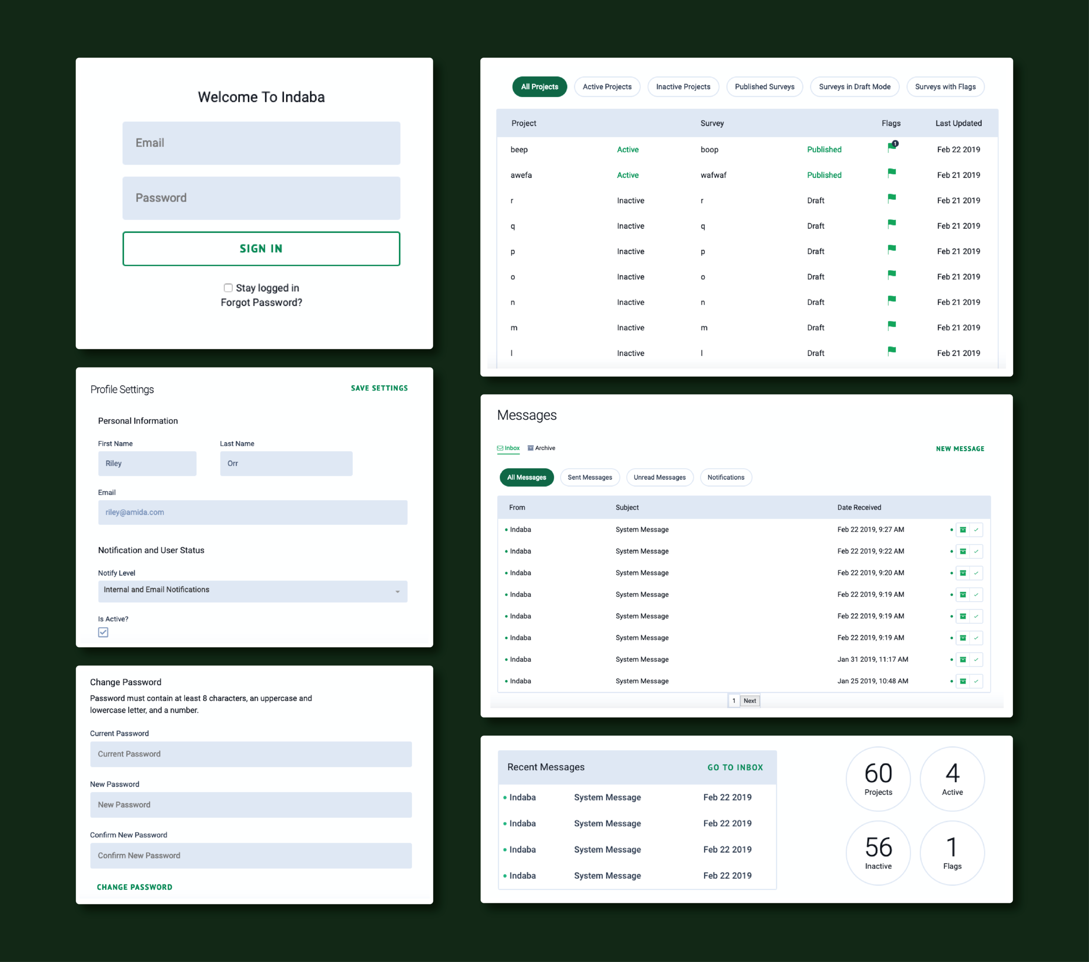Archive the Jan 31 2019 message
1089x962 pixels.
pyautogui.click(x=963, y=659)
